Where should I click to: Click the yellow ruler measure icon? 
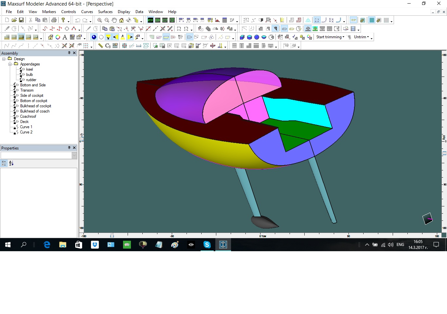[100, 46]
